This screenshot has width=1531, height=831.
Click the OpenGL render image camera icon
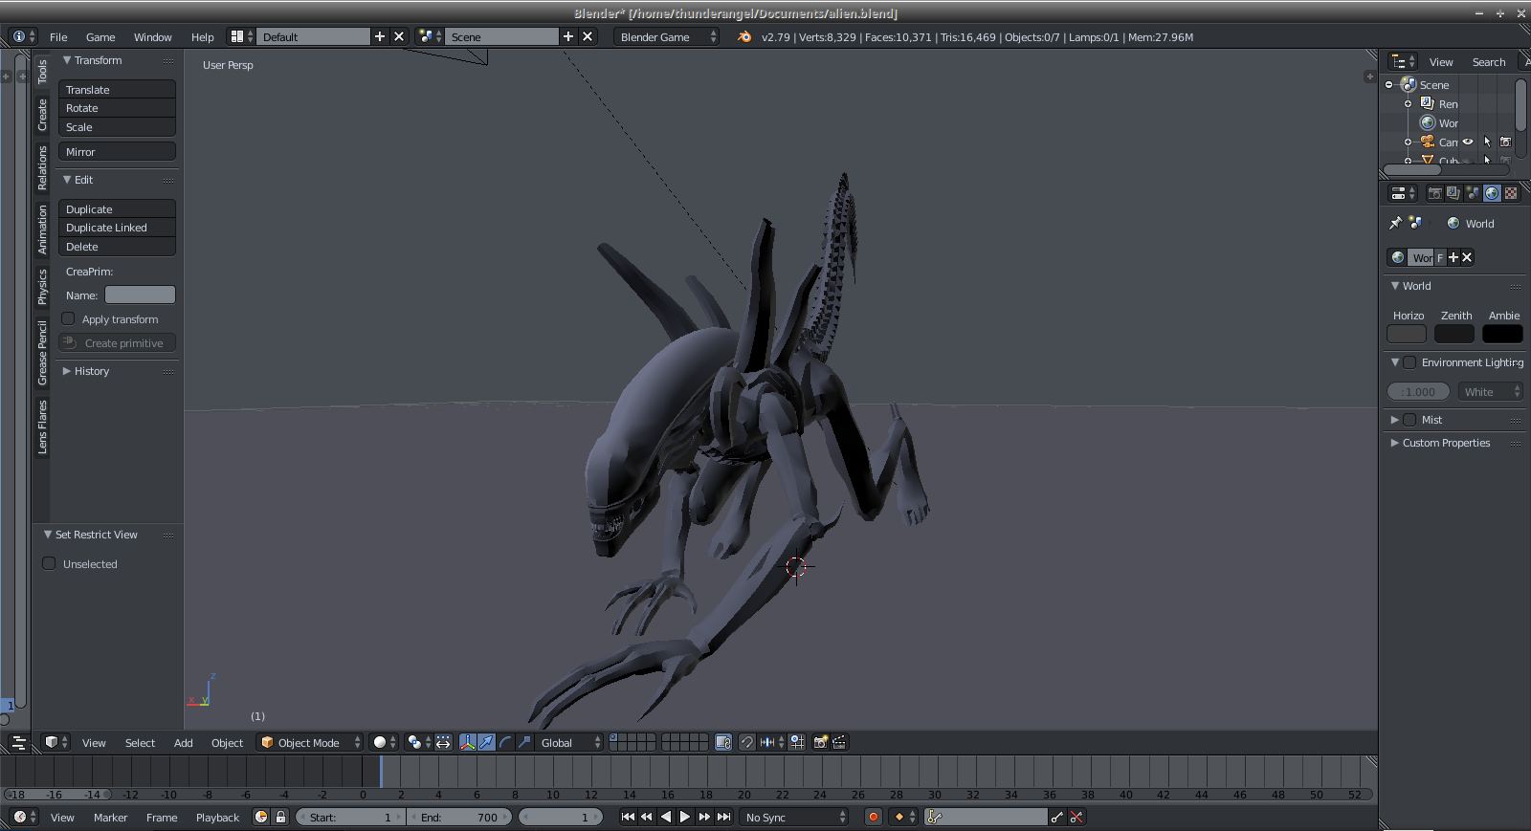click(820, 742)
